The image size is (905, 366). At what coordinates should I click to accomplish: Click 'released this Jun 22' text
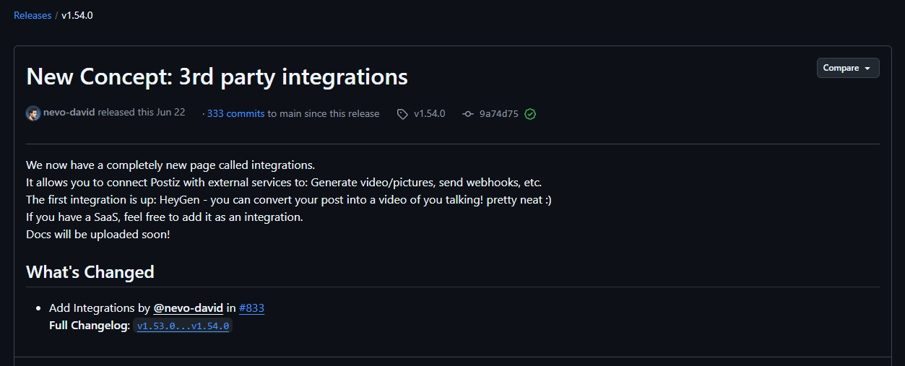142,113
